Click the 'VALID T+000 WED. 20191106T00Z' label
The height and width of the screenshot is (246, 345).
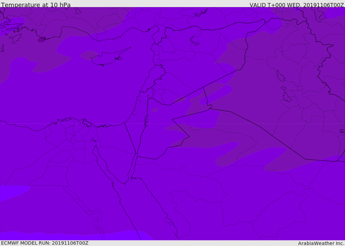click(296, 5)
